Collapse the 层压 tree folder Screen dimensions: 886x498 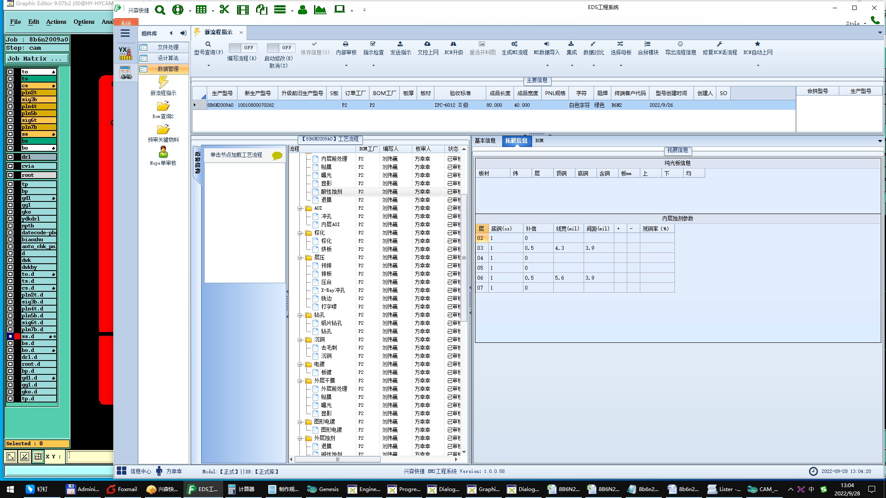[300, 258]
